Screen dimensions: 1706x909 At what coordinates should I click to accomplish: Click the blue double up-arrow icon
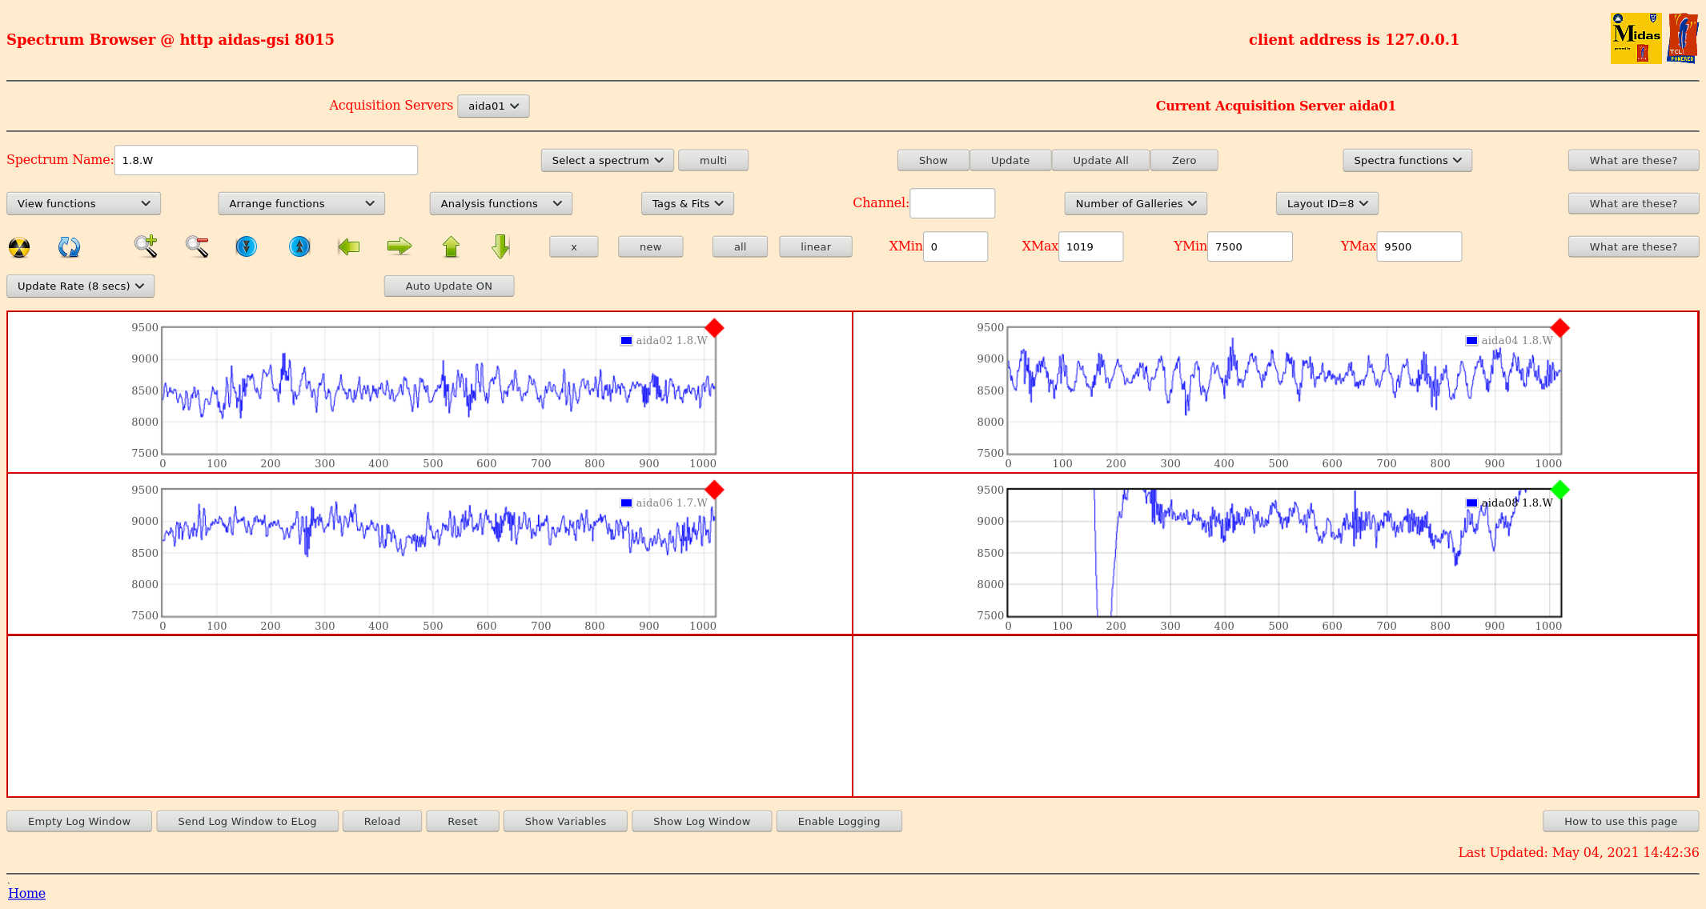pyautogui.click(x=299, y=246)
